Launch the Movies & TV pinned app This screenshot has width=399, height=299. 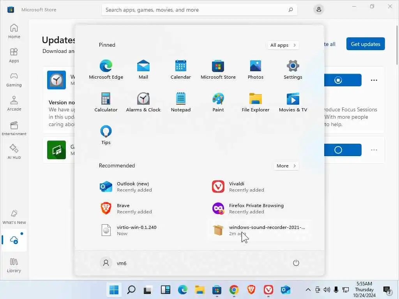(293, 102)
